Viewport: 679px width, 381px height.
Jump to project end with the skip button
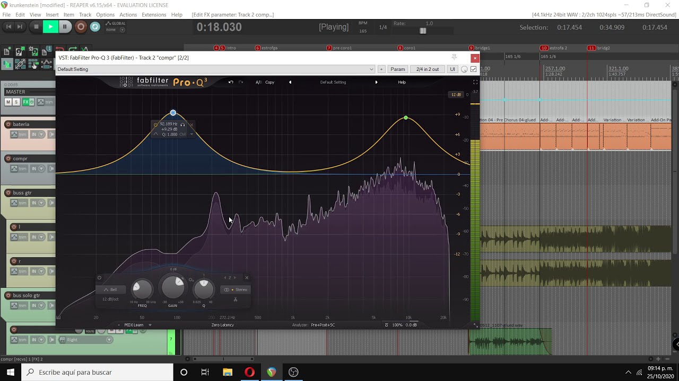20,26
